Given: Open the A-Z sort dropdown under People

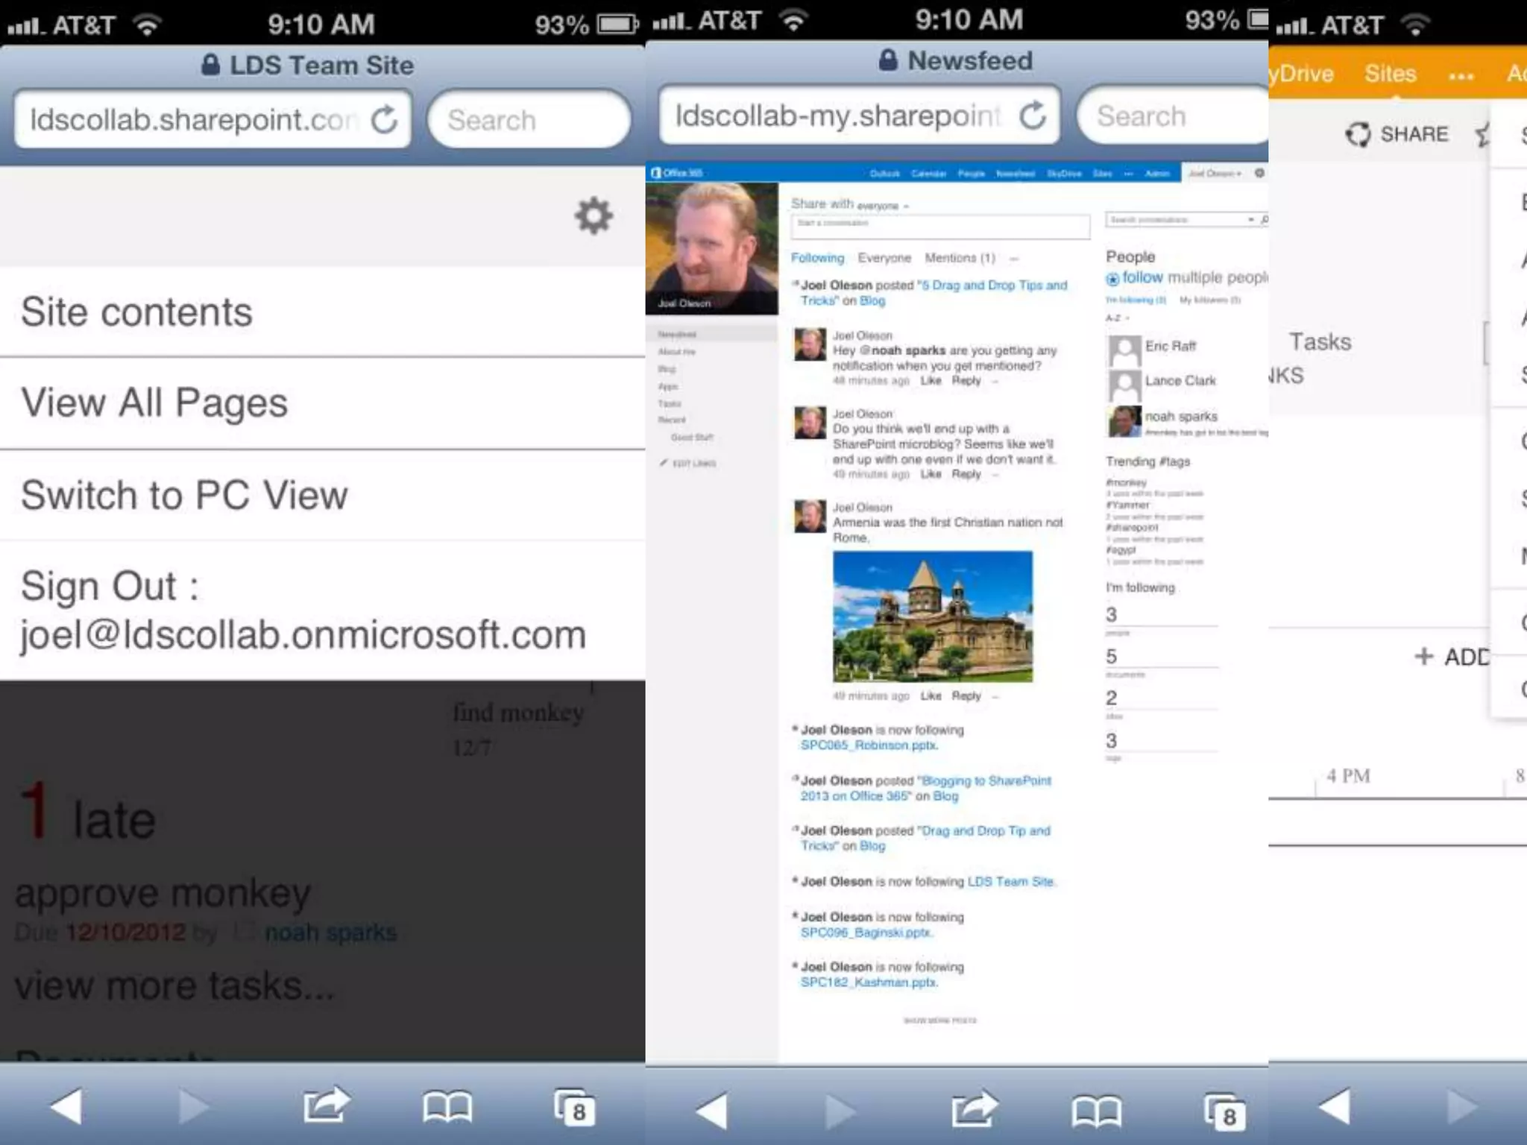Looking at the screenshot, I should [x=1117, y=318].
